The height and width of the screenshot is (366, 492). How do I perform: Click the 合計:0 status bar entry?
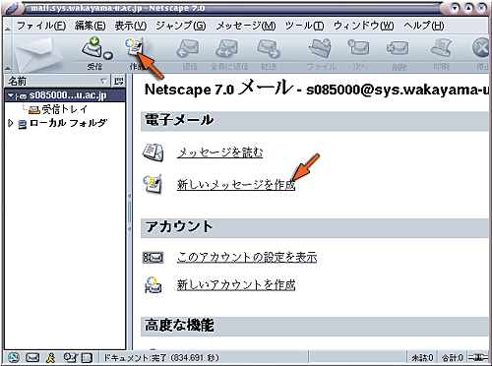tap(452, 357)
